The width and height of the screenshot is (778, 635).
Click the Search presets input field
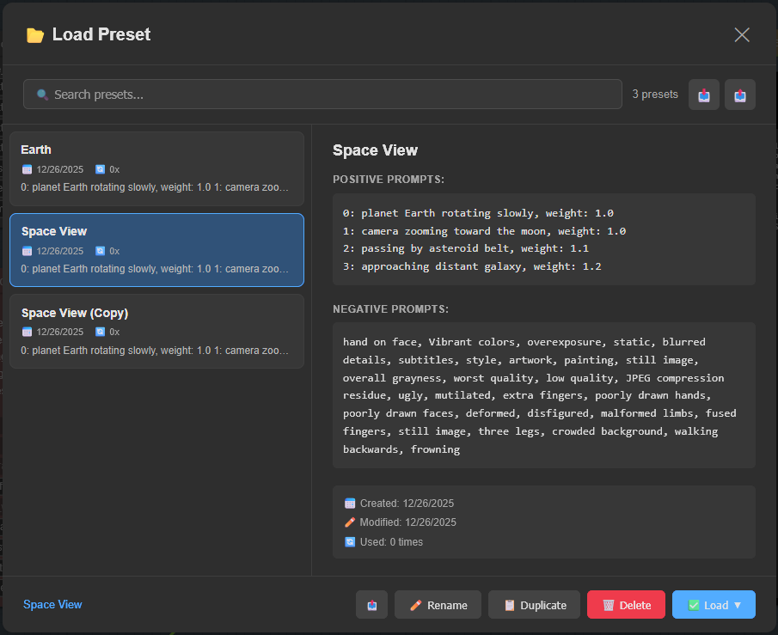click(x=322, y=95)
